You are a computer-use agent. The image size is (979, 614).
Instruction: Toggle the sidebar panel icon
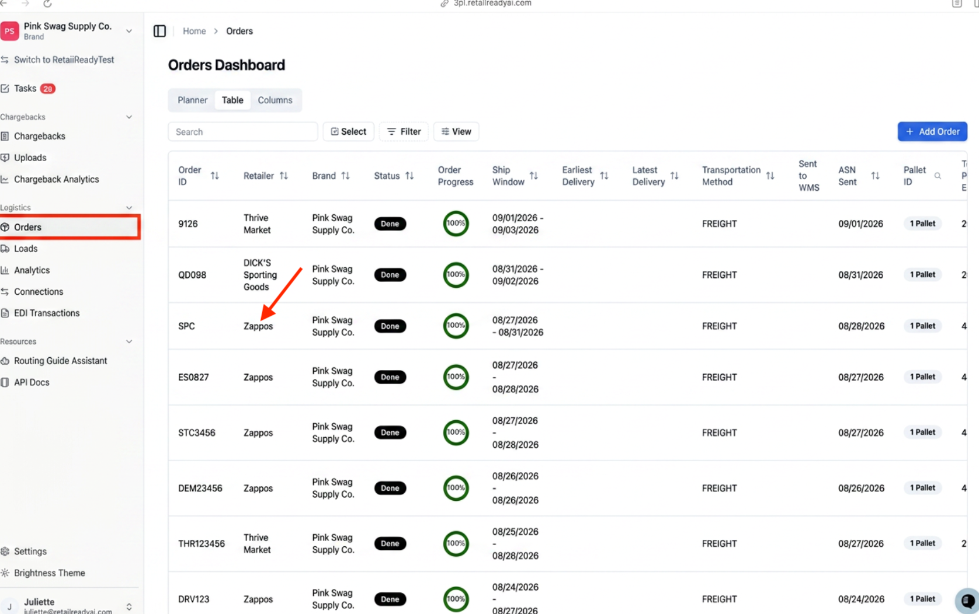pyautogui.click(x=159, y=31)
